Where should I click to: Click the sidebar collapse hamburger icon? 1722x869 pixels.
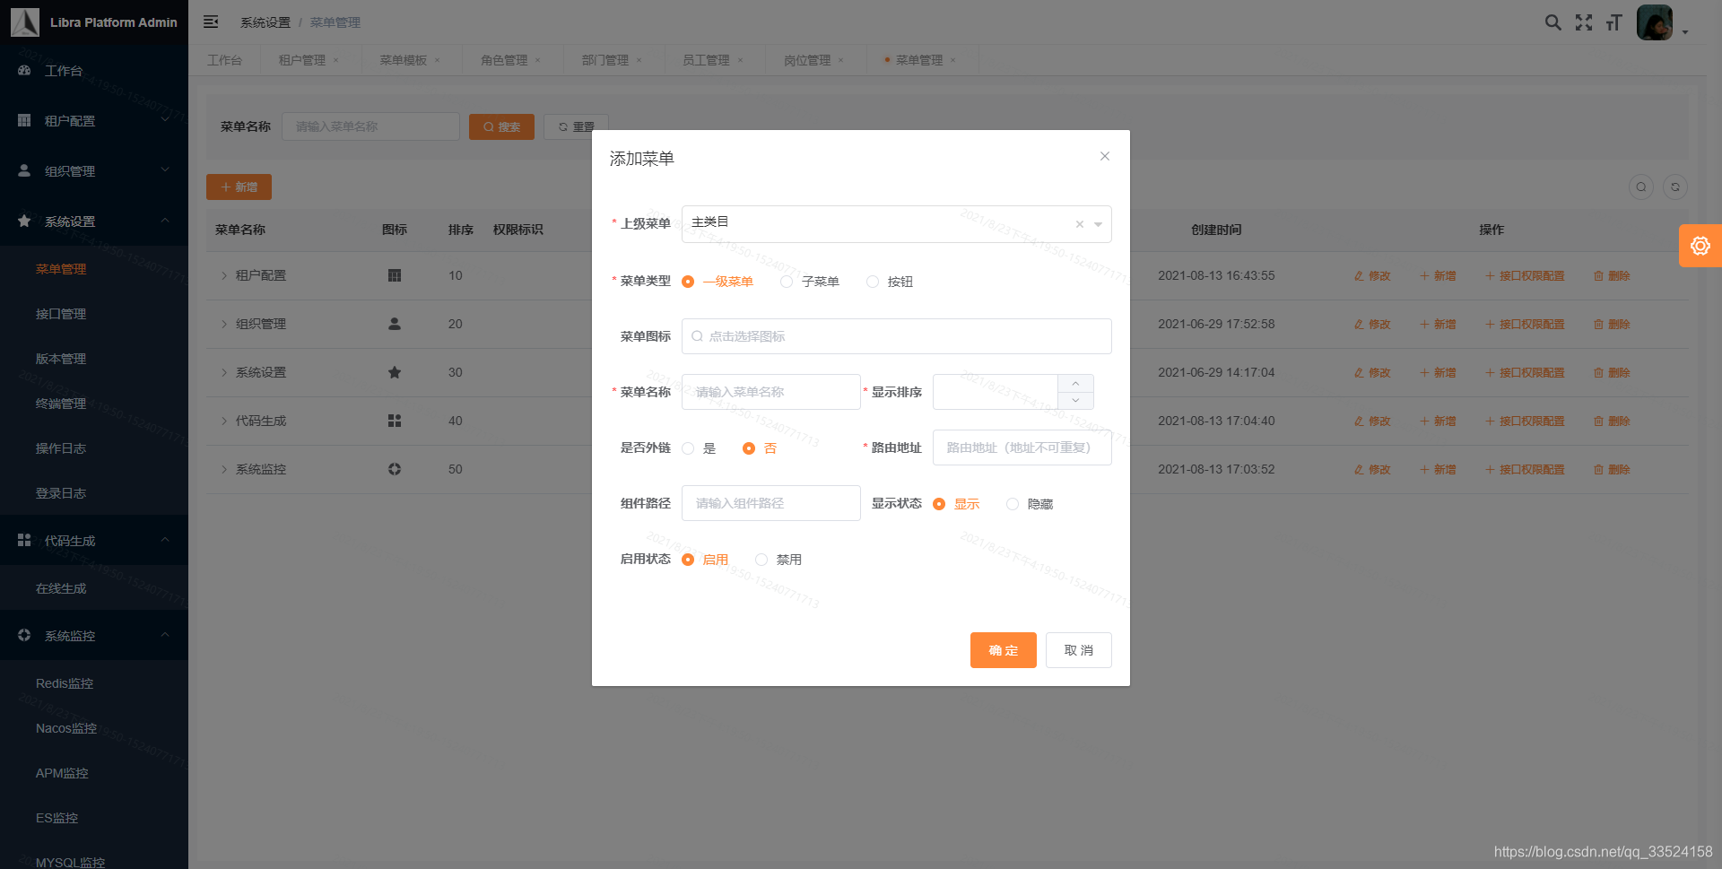tap(211, 21)
